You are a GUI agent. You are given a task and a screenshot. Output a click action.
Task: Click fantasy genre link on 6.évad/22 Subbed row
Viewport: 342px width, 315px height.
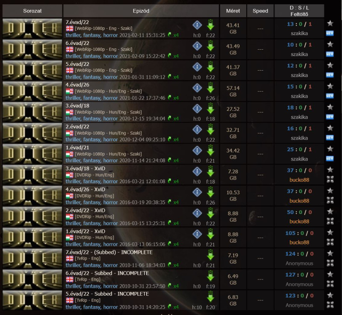[92, 286]
